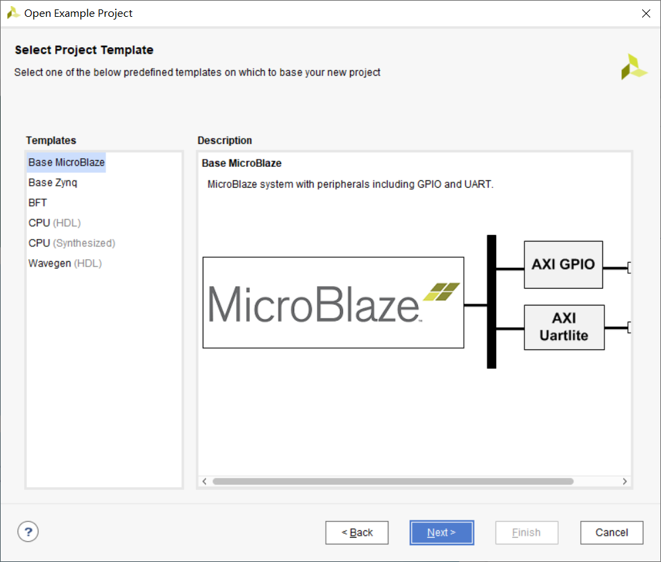This screenshot has width=661, height=562.
Task: Go back with the Back button
Action: (x=357, y=532)
